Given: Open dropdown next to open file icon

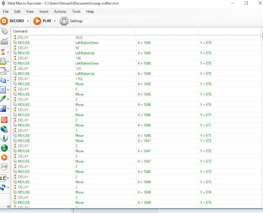Looking at the screenshot, I should (x=8, y=62).
